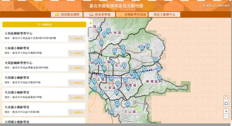Click the 臺北市銀髮族學習及活動地圖 page title
This screenshot has height=126, width=232.
(x=116, y=6)
